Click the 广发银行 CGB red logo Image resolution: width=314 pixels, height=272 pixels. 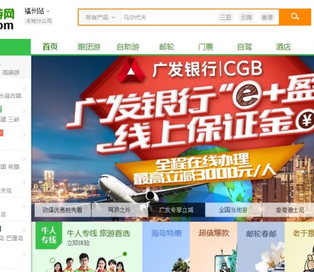point(131,71)
